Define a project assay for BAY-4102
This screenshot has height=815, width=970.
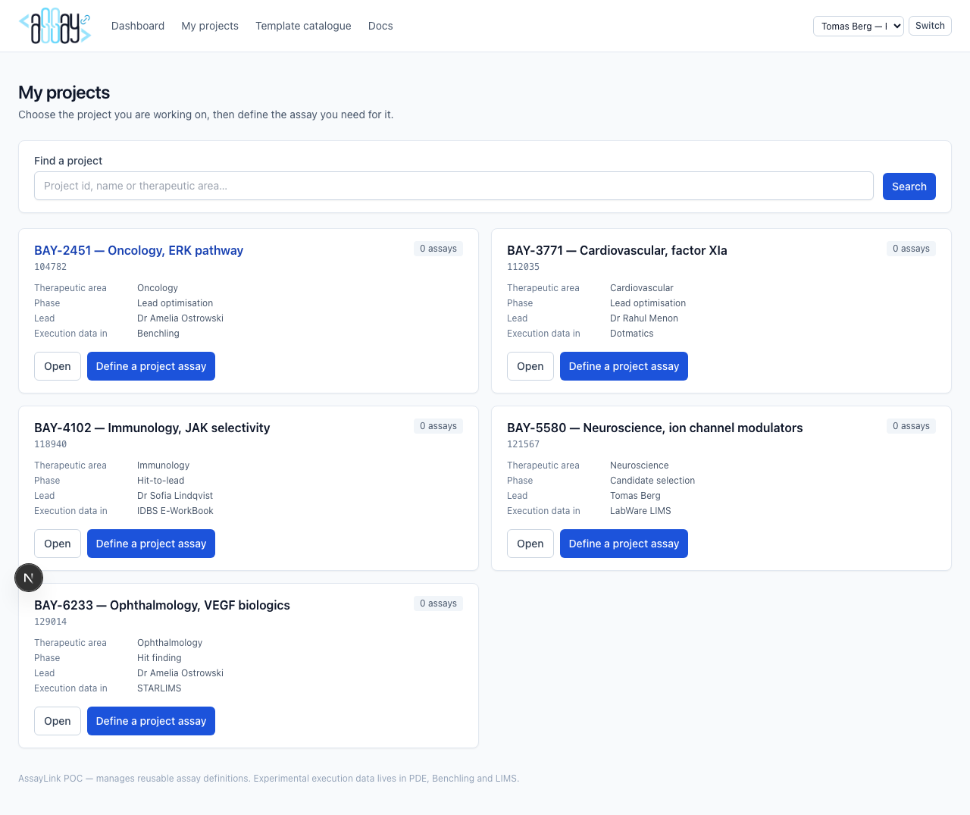[x=151, y=544]
